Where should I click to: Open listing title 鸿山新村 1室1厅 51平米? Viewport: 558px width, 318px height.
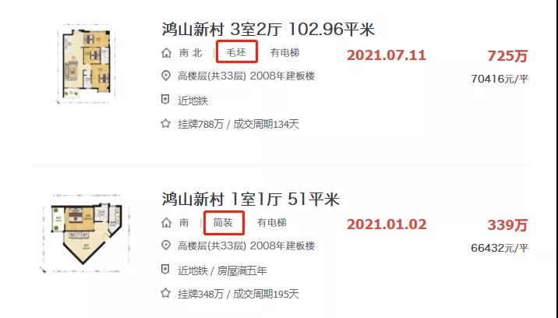click(x=250, y=199)
